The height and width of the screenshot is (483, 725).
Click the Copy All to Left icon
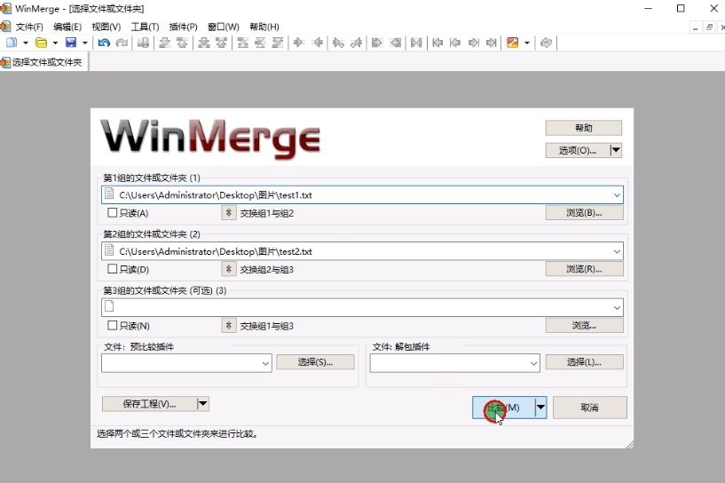pos(395,43)
